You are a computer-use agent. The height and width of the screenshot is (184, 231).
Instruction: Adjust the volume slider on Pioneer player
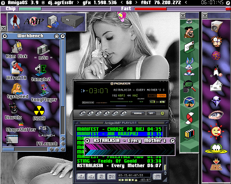point(121,101)
